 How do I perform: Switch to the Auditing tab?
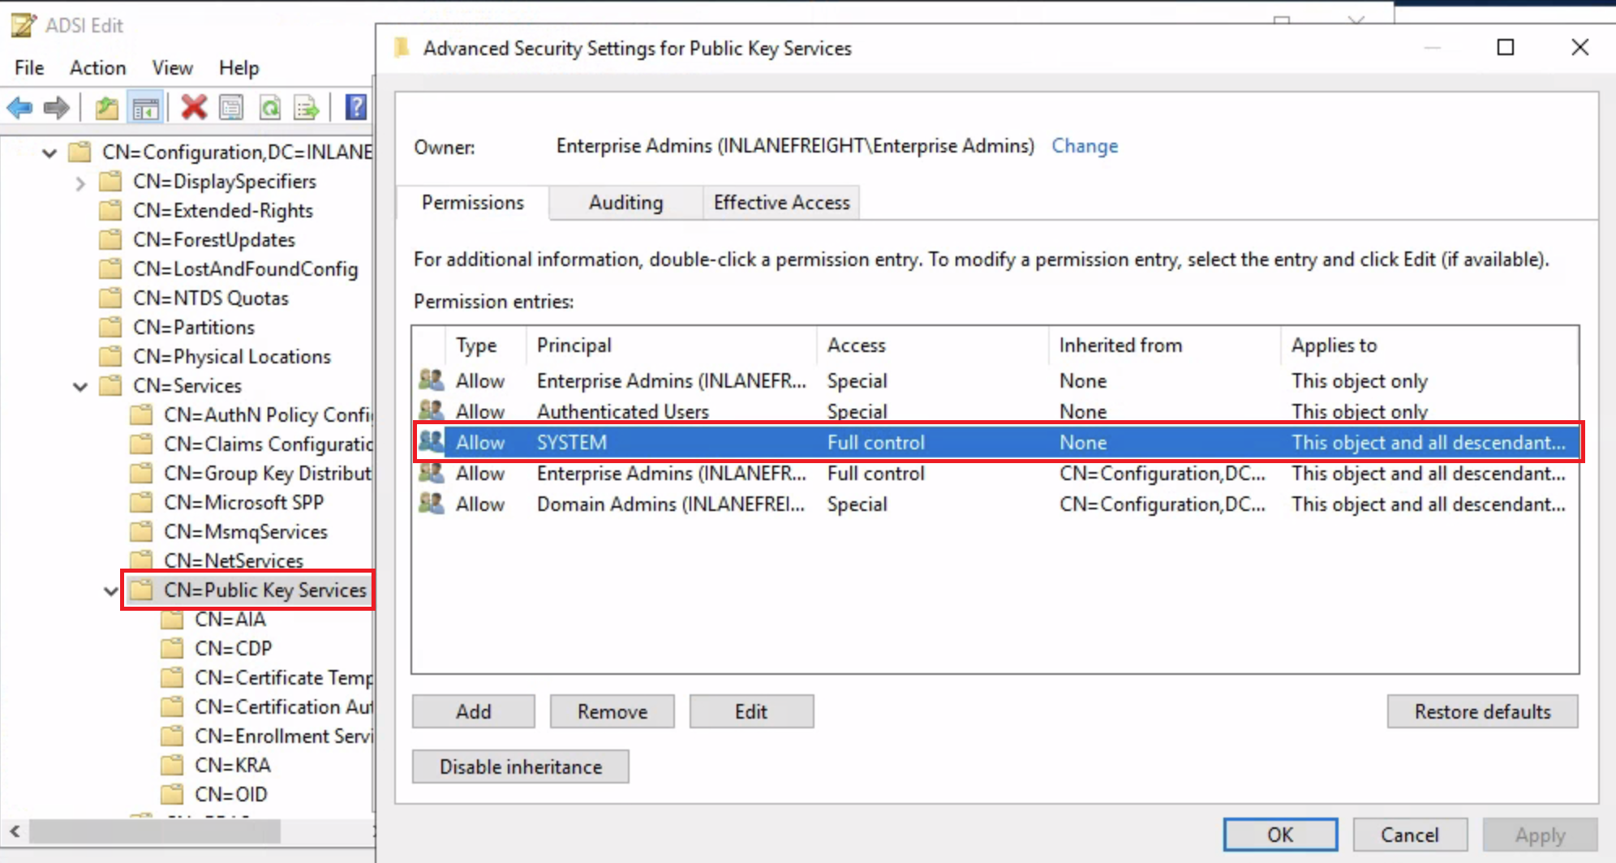(625, 203)
